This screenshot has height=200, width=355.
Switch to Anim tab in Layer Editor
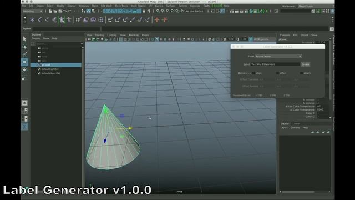pos(297,124)
